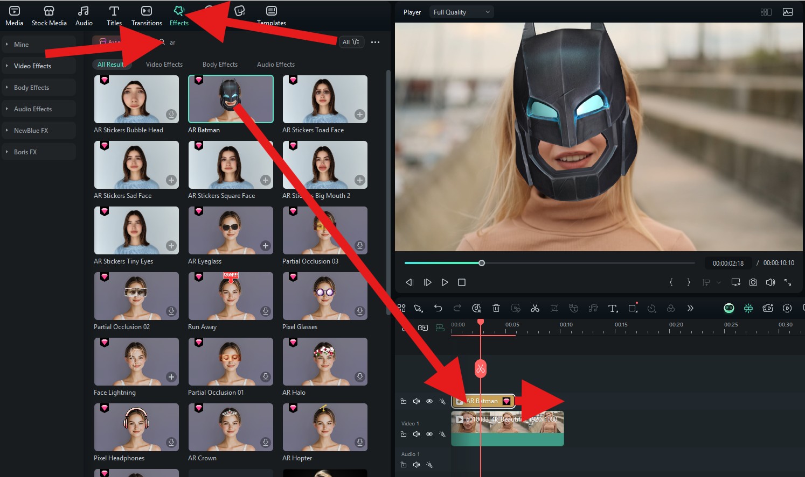Switch to the Audio tab
805x477 pixels.
84,16
